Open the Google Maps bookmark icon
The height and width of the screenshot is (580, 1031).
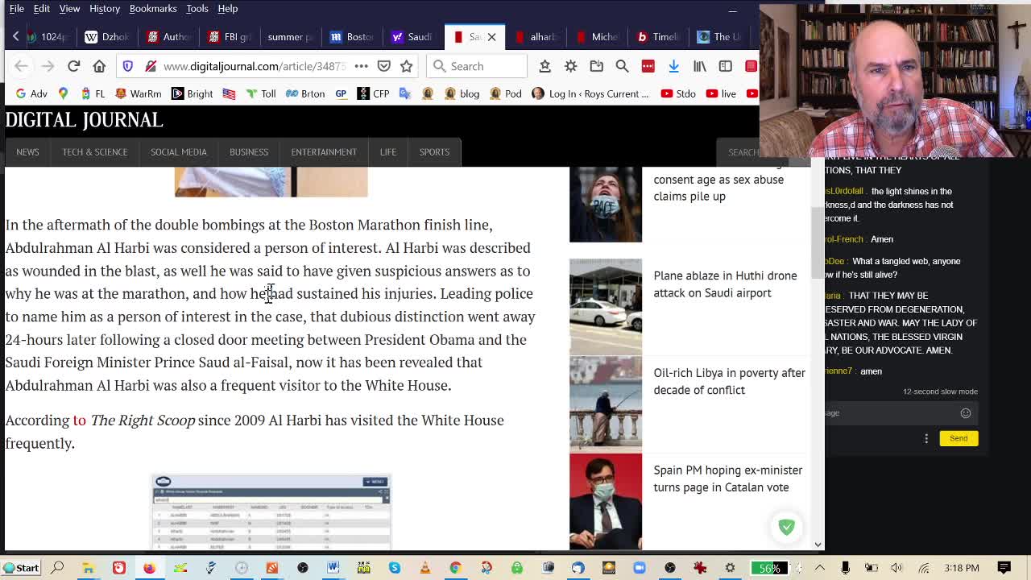(x=63, y=93)
